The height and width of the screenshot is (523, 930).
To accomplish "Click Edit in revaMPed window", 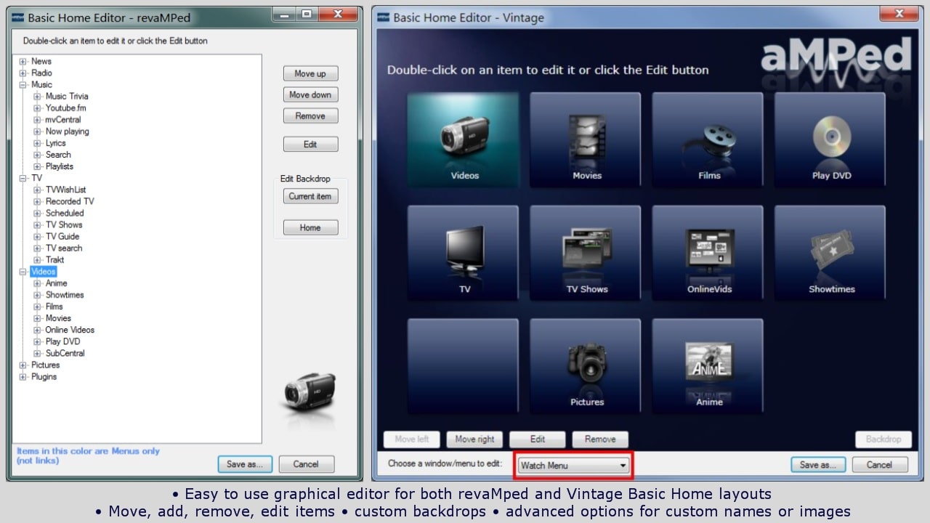I will [x=310, y=144].
